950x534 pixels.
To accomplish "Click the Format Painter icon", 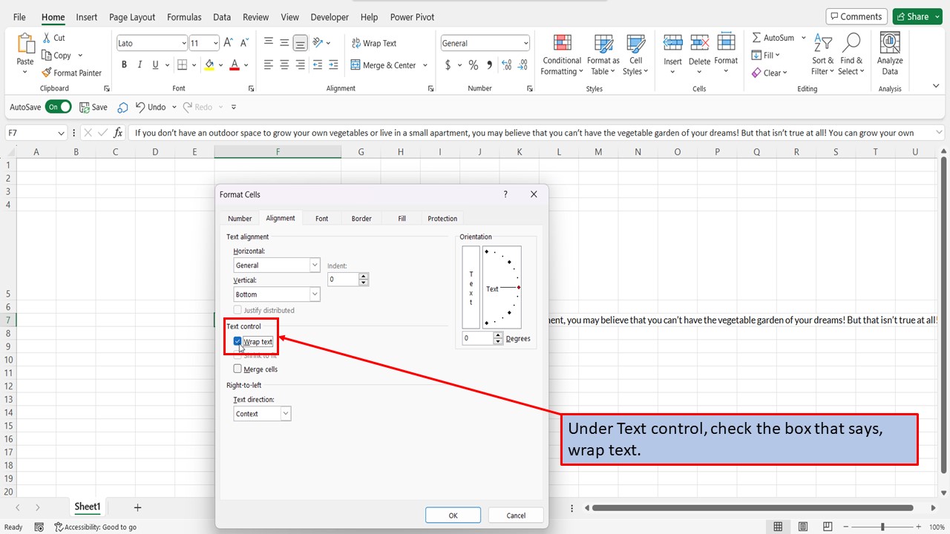I will pyautogui.click(x=46, y=73).
